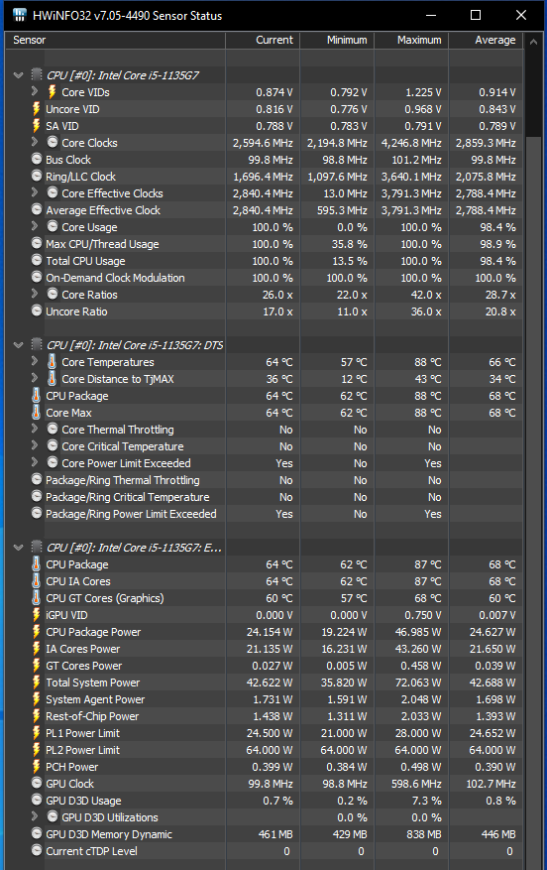
Task: Click the scrollbar up arrow
Action: (533, 42)
